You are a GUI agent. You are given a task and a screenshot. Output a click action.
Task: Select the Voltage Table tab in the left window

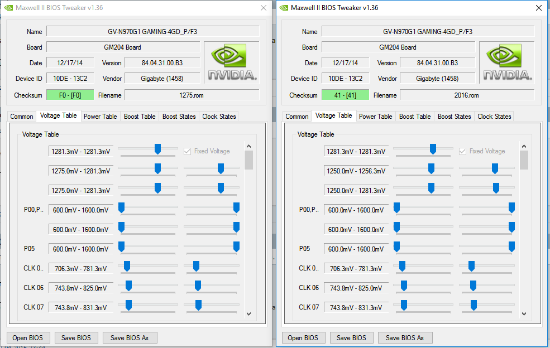(59, 115)
